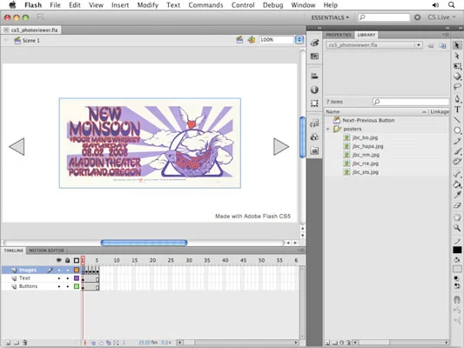Select the Zoom magnifier tool
This screenshot has height=348, width=464.
[457, 228]
